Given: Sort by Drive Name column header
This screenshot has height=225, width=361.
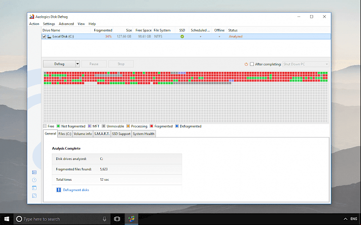Looking at the screenshot, I should (x=66, y=31).
